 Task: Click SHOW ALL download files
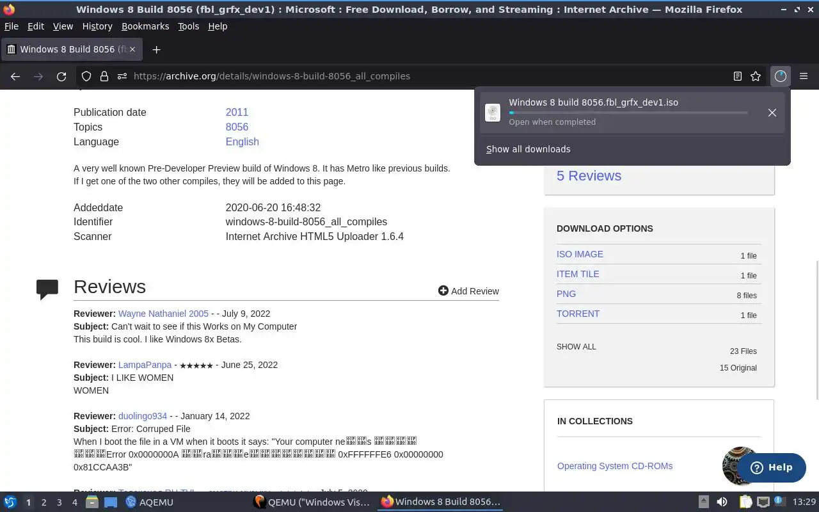point(576,347)
